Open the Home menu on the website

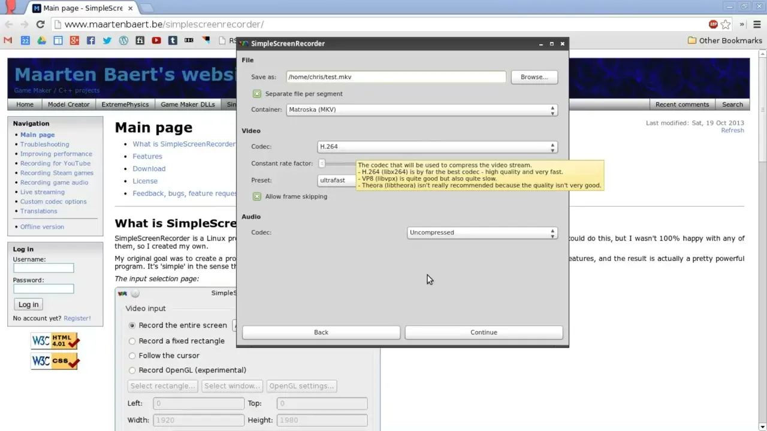pyautogui.click(x=25, y=104)
